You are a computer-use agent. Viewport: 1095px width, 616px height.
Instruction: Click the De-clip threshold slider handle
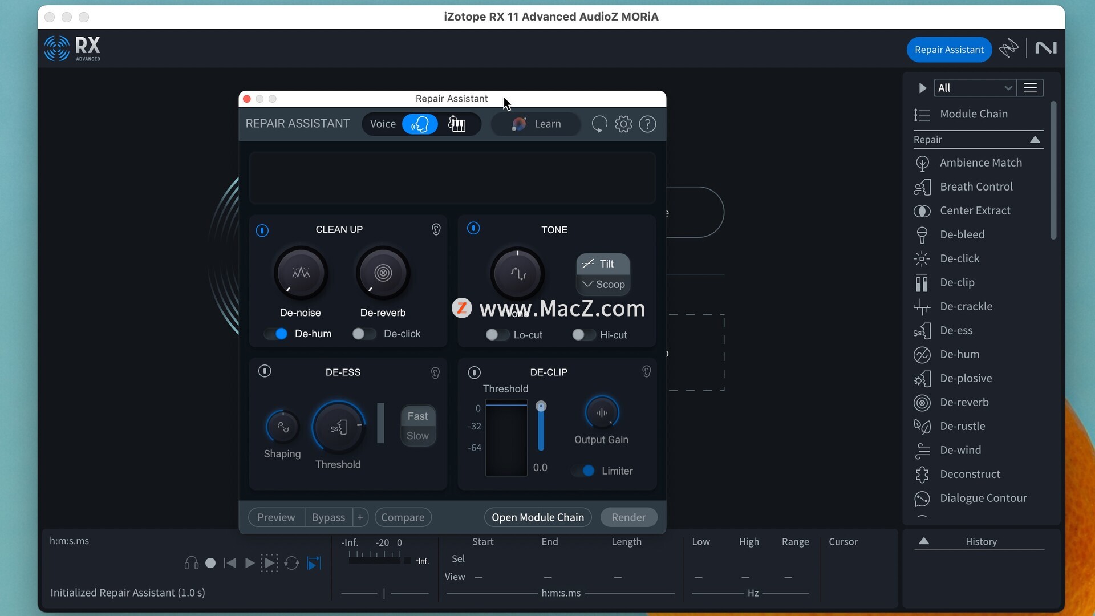(x=541, y=406)
